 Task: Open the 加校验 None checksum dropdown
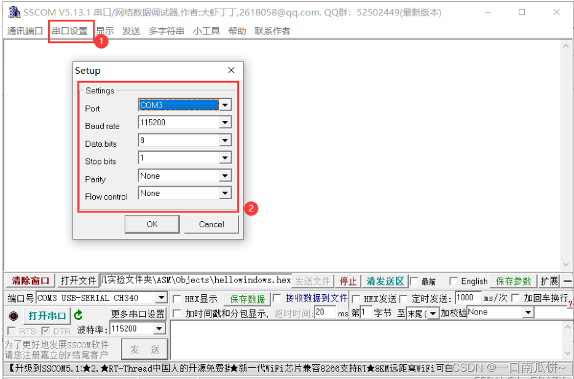(528, 313)
